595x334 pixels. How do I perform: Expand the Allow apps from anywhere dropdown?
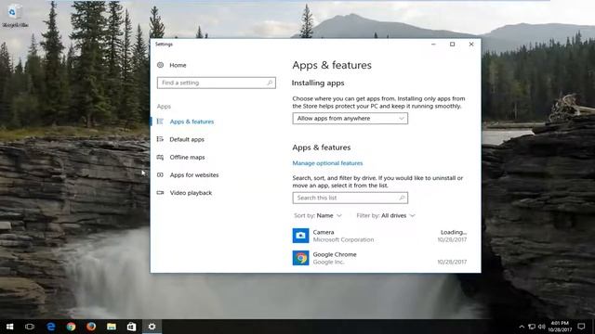tap(350, 119)
